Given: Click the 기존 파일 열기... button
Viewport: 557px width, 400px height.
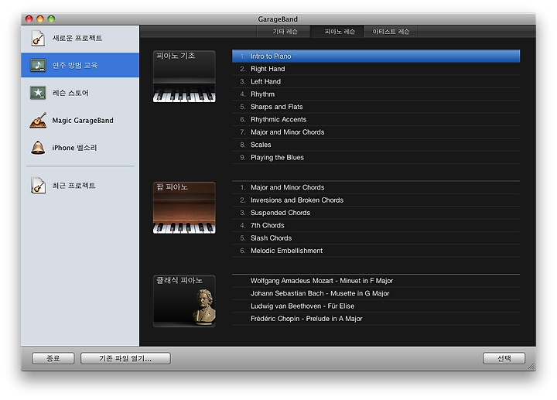Looking at the screenshot, I should [x=125, y=358].
